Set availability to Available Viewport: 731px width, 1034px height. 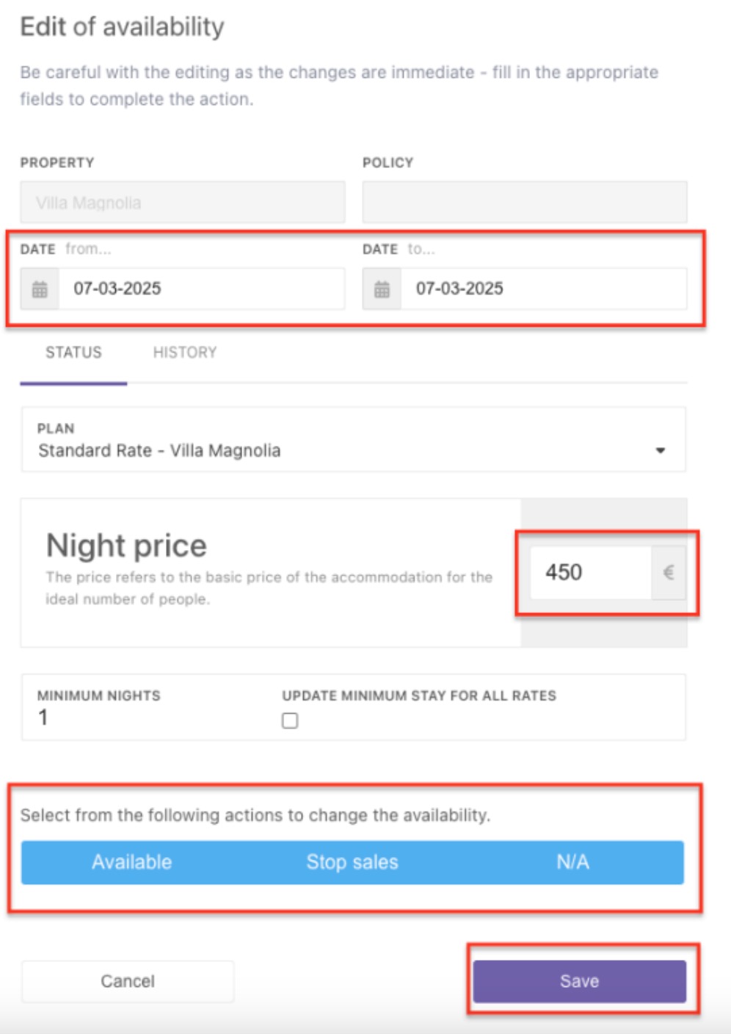(132, 862)
